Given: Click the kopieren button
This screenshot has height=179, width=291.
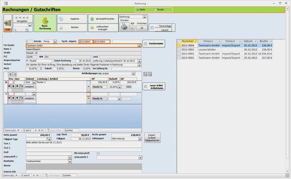Looking at the screenshot, I should tap(72, 19).
